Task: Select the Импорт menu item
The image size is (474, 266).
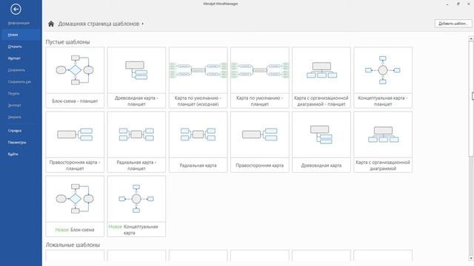Action: (14, 58)
